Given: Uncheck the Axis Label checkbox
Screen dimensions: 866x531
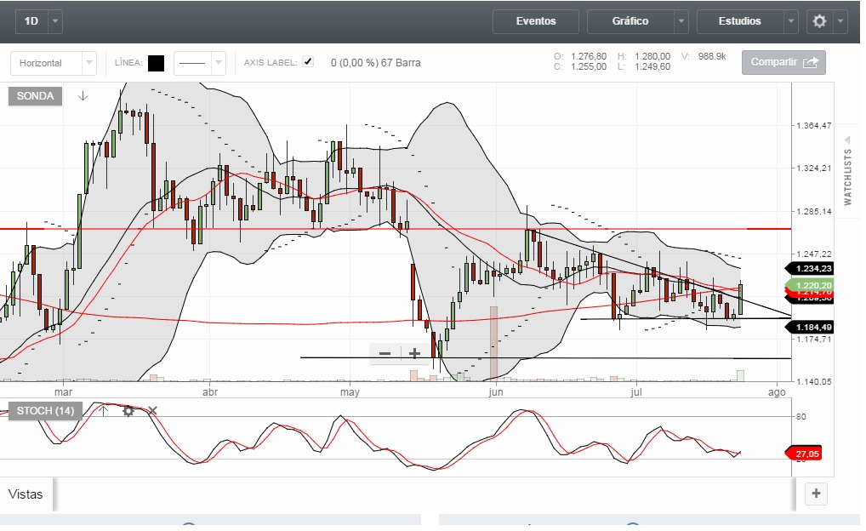Looking at the screenshot, I should (308, 62).
